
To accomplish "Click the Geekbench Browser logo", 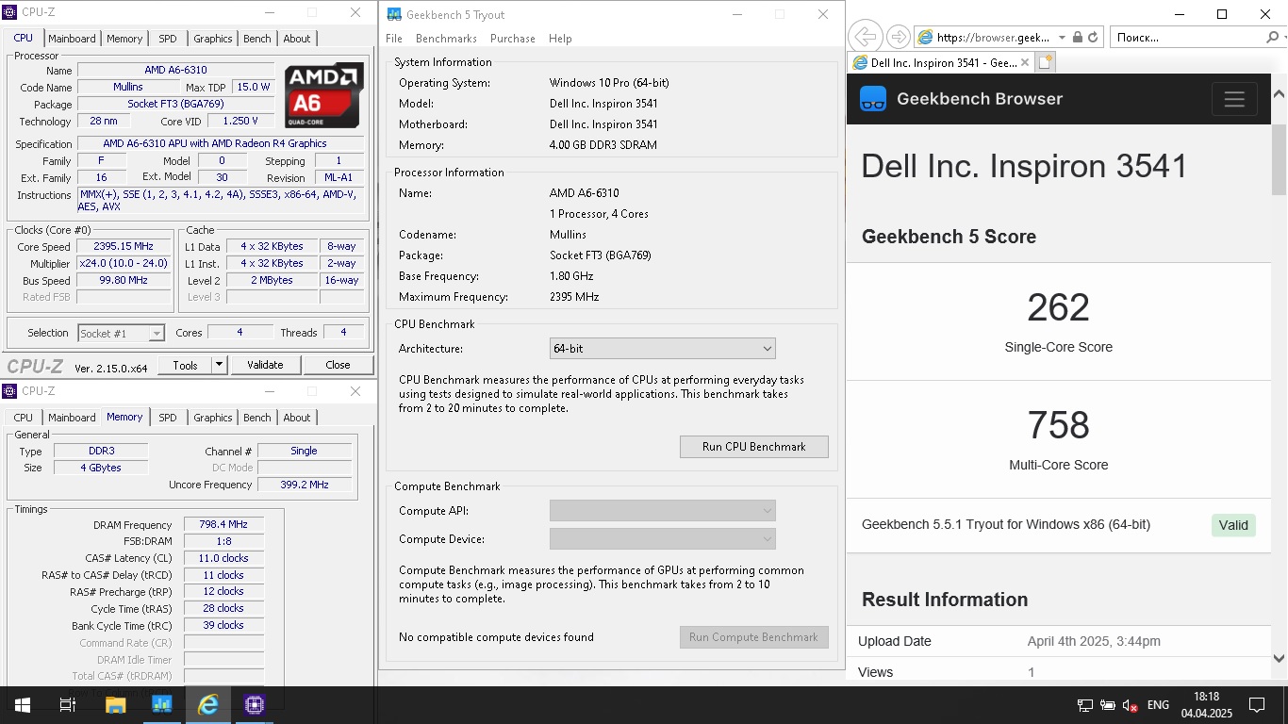I will click(x=874, y=99).
